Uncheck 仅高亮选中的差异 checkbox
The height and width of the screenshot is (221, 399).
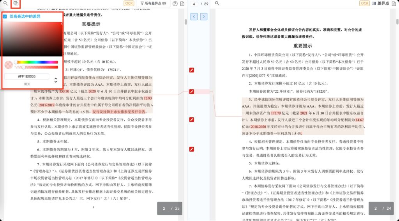coord(5,16)
